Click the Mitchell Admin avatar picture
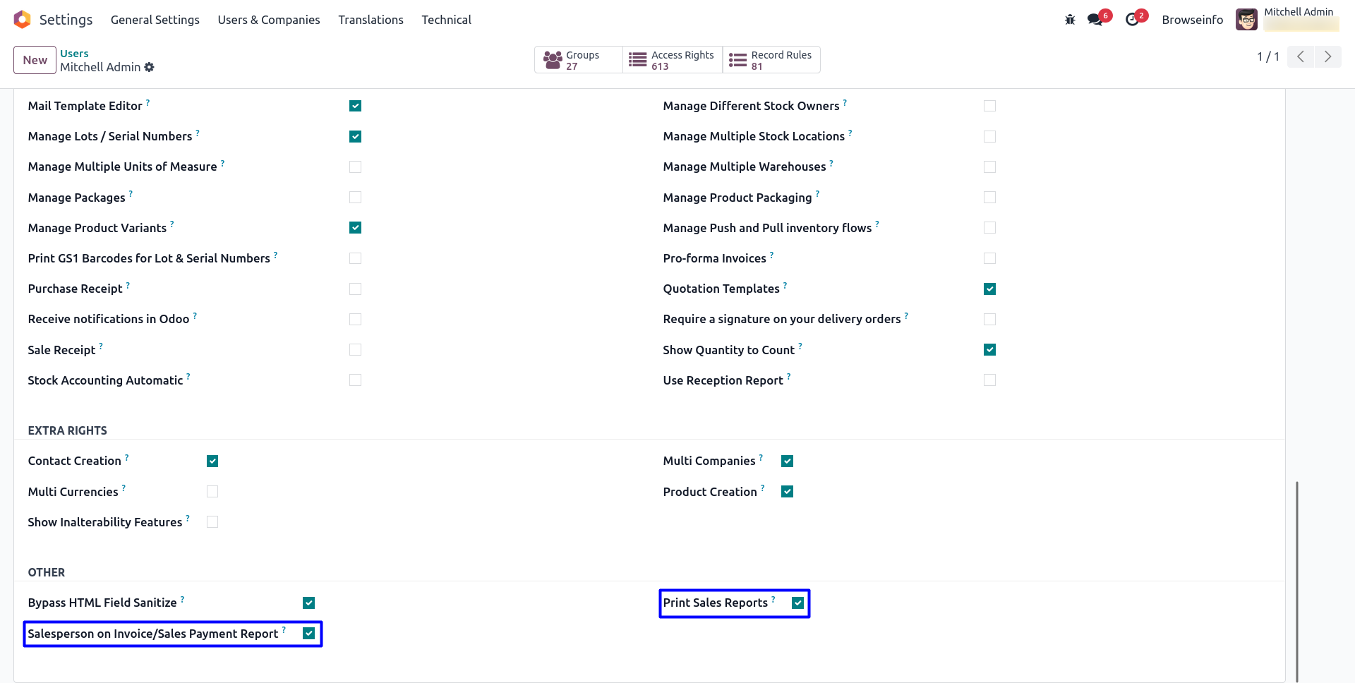1355x683 pixels. point(1246,20)
